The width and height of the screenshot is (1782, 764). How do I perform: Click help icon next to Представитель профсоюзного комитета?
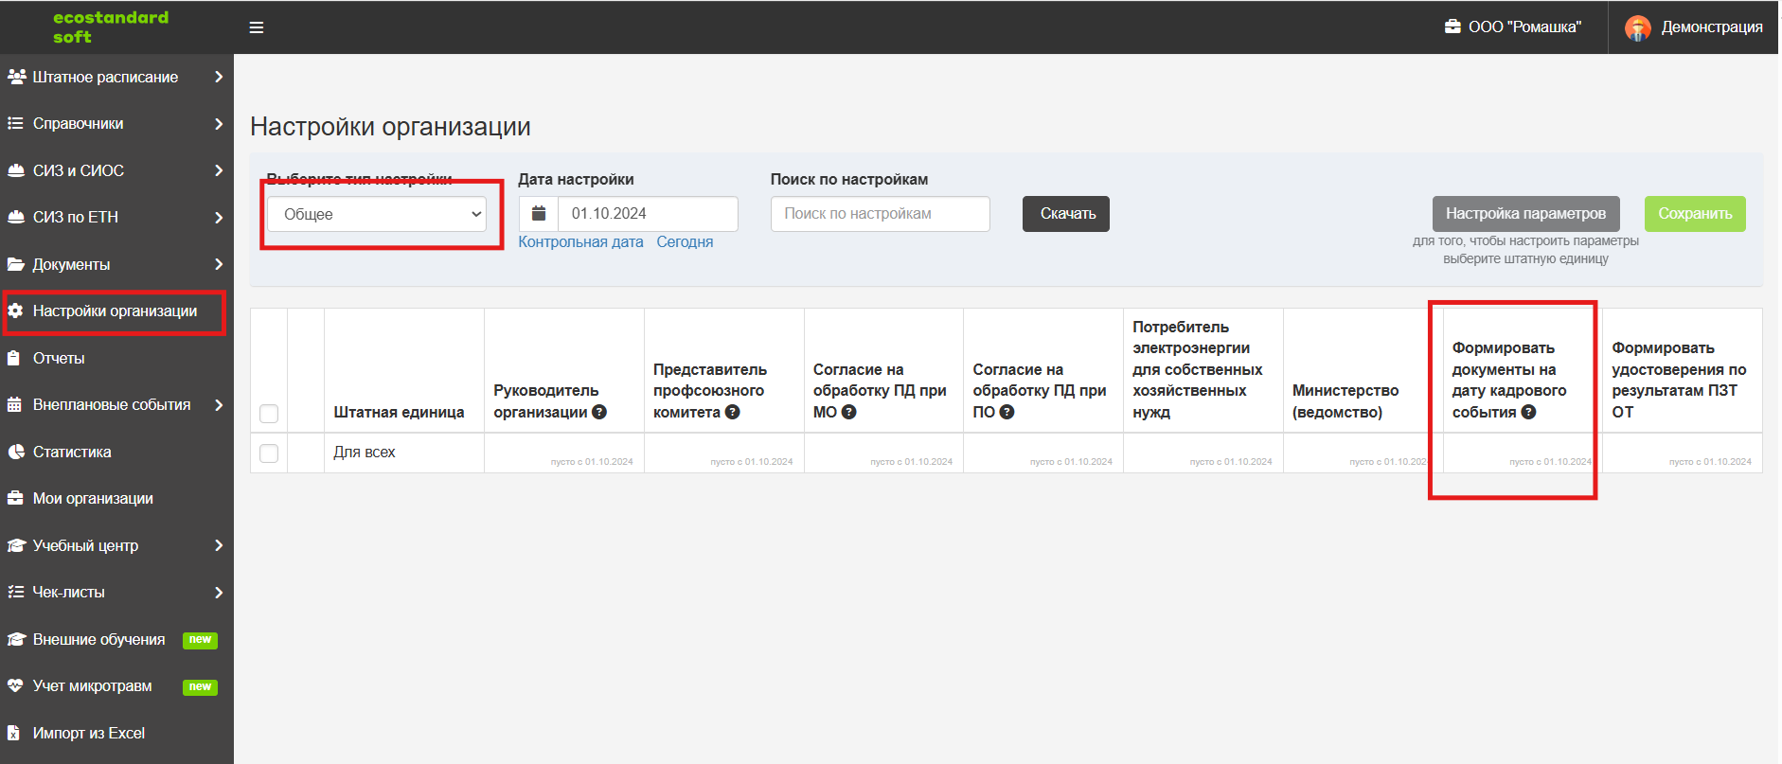click(732, 413)
